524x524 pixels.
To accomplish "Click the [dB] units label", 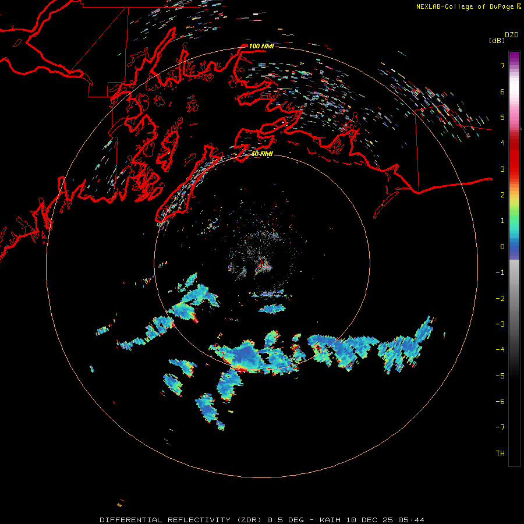I will coord(497,40).
